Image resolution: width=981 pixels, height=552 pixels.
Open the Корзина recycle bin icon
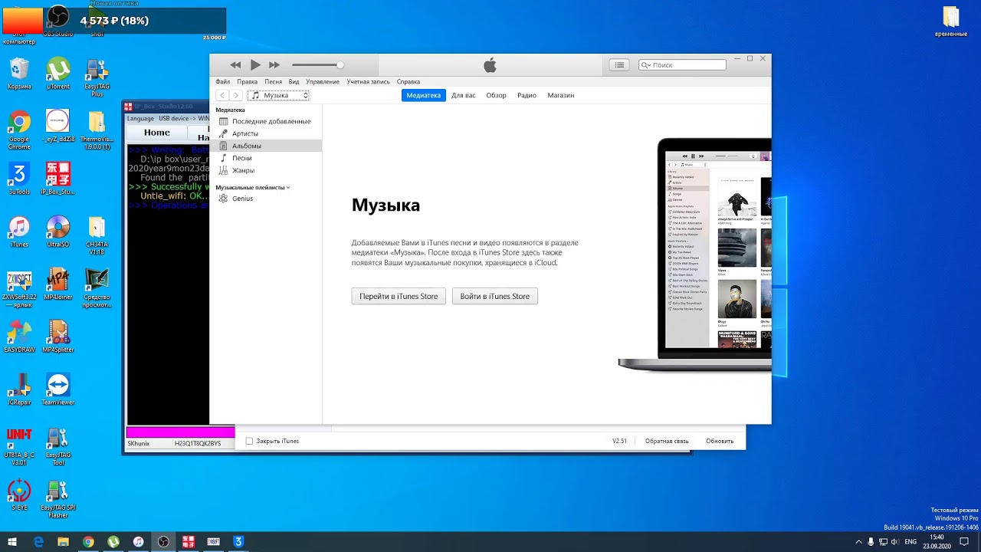pos(19,74)
